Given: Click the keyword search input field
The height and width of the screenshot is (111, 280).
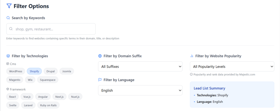Looking at the screenshot, I should coord(51,29).
